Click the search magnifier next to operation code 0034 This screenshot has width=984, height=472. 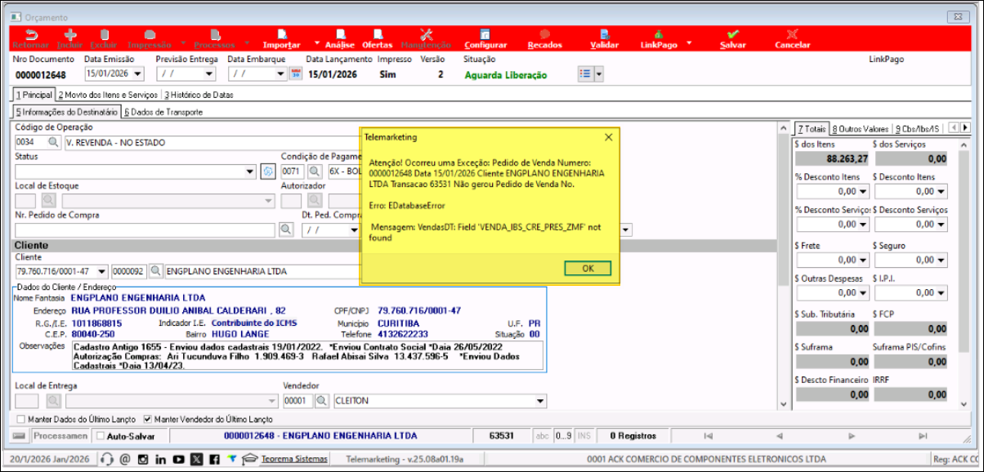[x=53, y=143]
